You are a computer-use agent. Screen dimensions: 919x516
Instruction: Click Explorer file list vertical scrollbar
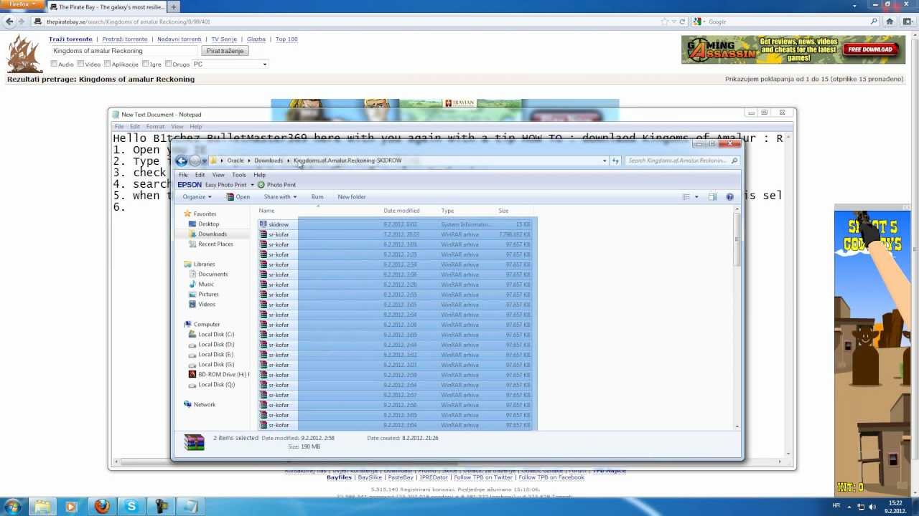point(737,317)
